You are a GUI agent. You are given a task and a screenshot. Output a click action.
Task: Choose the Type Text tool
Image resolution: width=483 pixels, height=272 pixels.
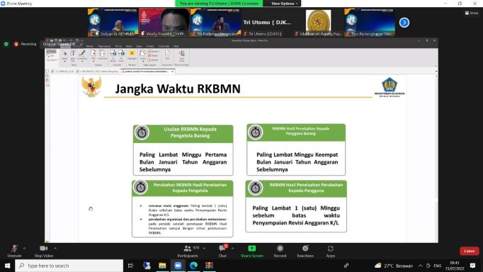[73, 56]
